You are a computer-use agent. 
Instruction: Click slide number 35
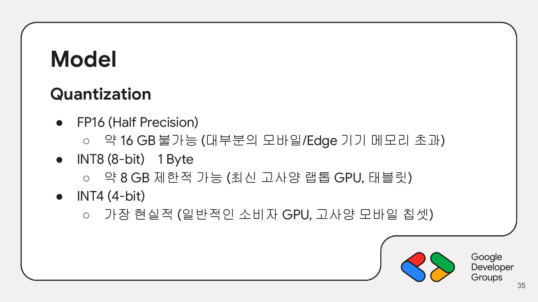pos(521,286)
